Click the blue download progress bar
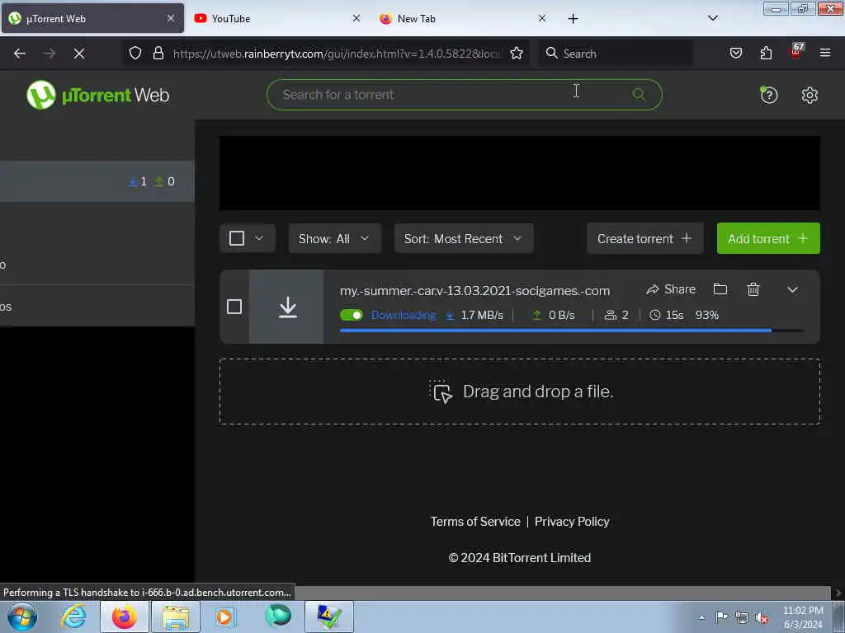Screen dimensions: 845x633 tap(571, 331)
